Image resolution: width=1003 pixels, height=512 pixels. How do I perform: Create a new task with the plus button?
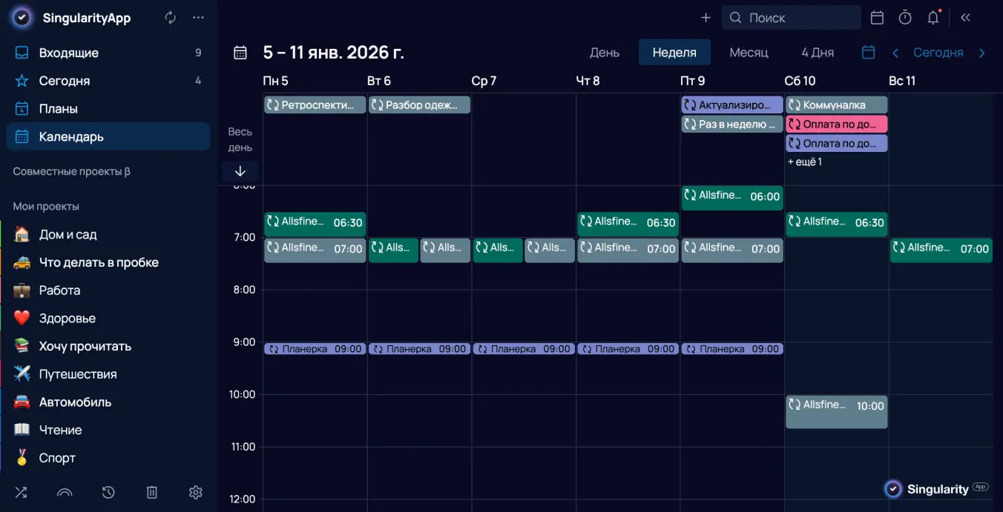[705, 16]
